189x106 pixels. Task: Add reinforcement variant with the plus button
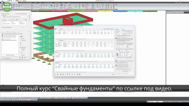coord(22,27)
